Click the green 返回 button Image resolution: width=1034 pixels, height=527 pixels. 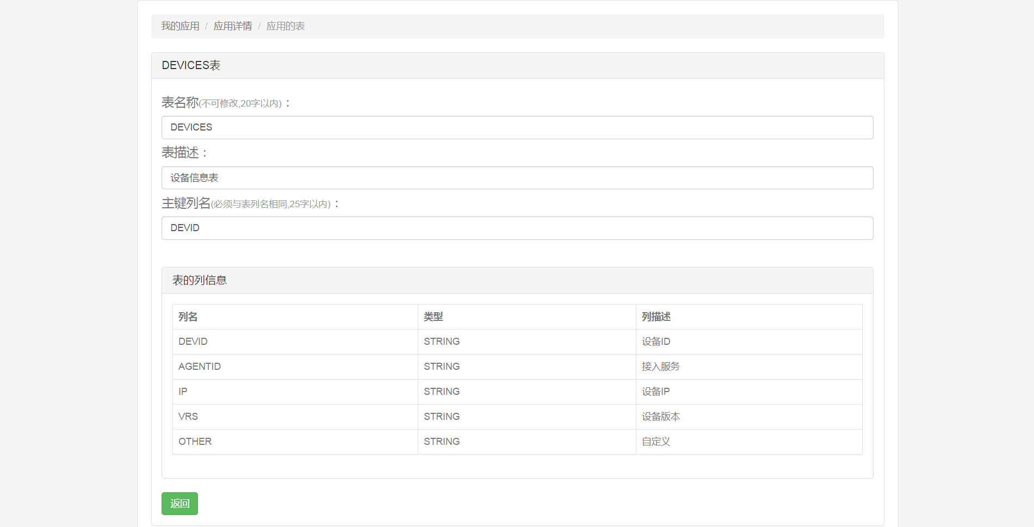tap(179, 504)
